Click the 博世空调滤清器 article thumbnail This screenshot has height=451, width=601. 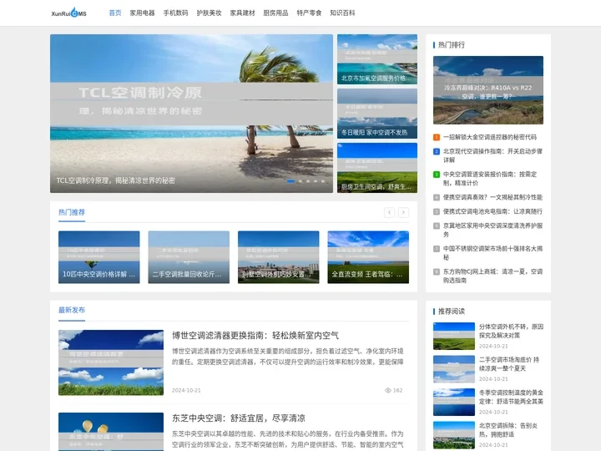111,362
